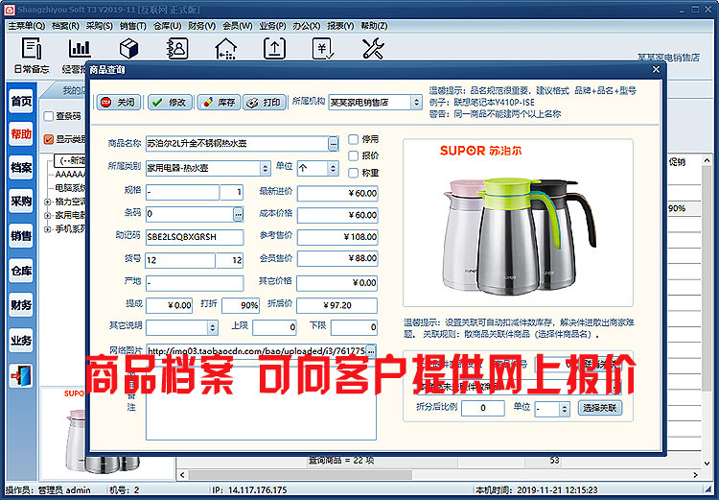The image size is (719, 500).
Task: Expand the 手机系列 tree node
Action: tap(47, 228)
